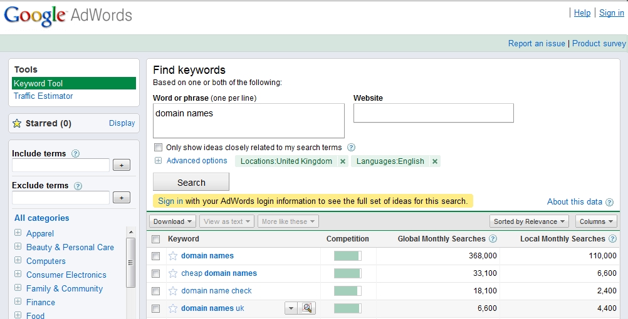Viewport: 628px width, 319px height.
Task: Open the Finance category link
Action: (41, 302)
